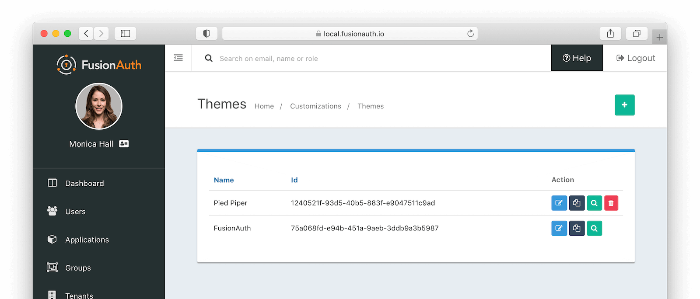
Task: Open the Safari share menu
Action: click(x=610, y=33)
